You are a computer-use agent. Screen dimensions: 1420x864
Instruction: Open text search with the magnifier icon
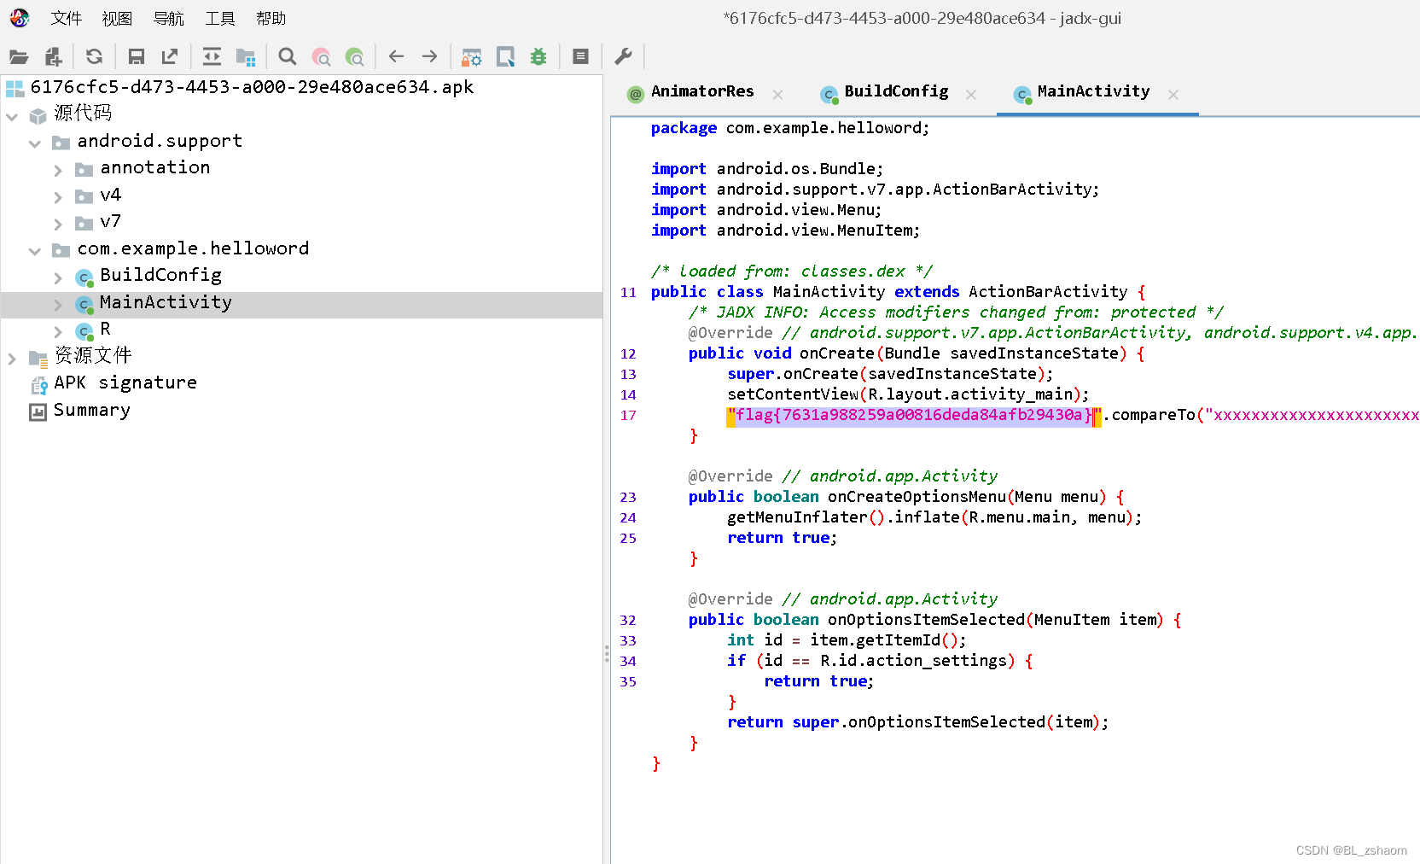coord(288,56)
